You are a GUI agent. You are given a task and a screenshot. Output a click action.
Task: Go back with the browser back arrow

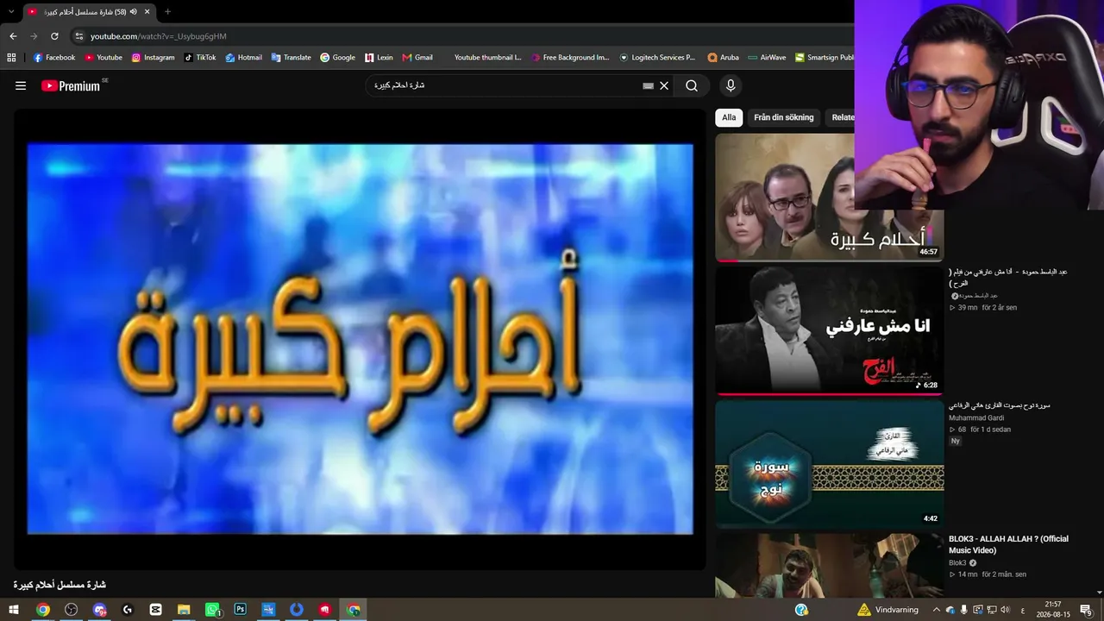pos(13,36)
